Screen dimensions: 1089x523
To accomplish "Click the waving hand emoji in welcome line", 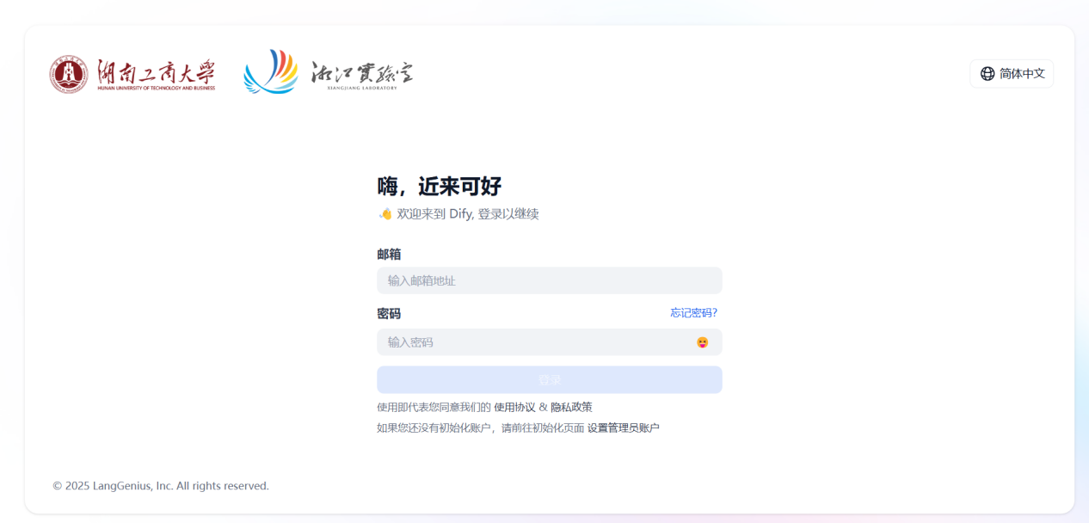I will (x=385, y=214).
